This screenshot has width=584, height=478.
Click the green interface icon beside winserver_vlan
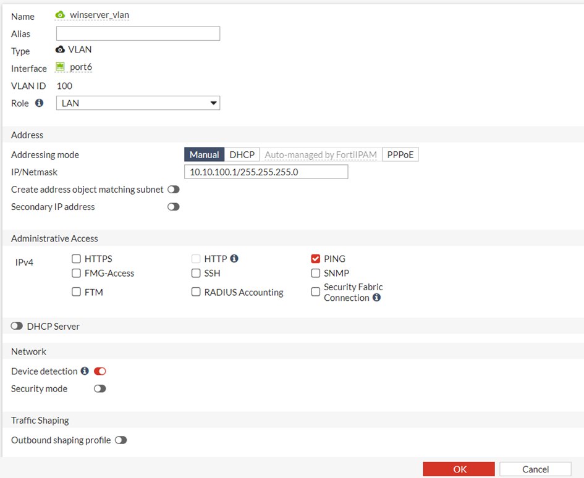point(59,14)
